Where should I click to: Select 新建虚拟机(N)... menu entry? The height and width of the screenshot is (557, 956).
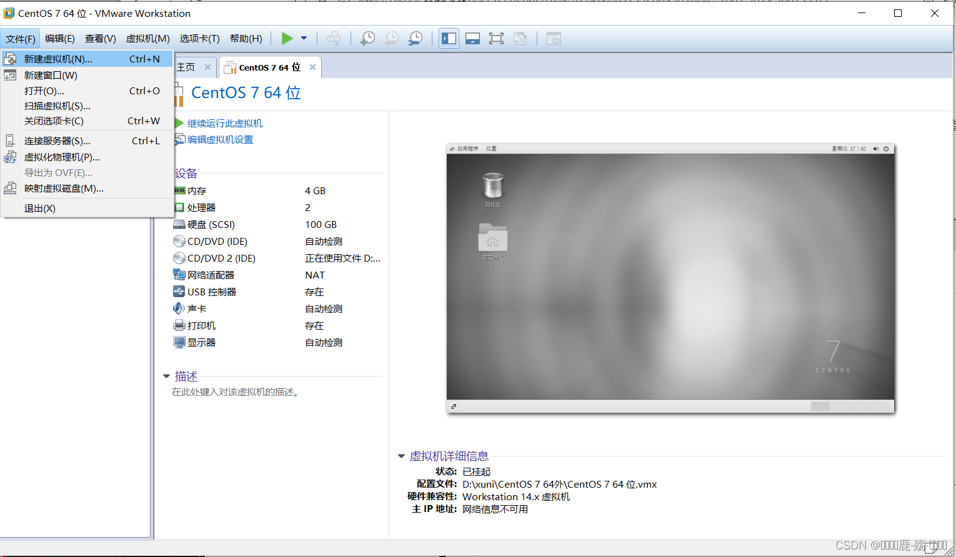pos(87,59)
